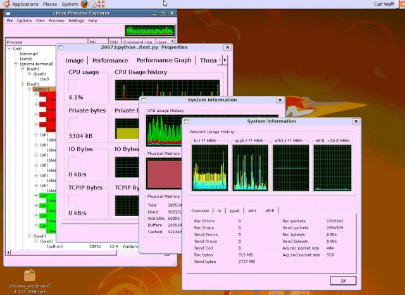Screen dimensions: 405x295
Task: Collapse the bottommost green (sh) node
Action: point(36,226)
